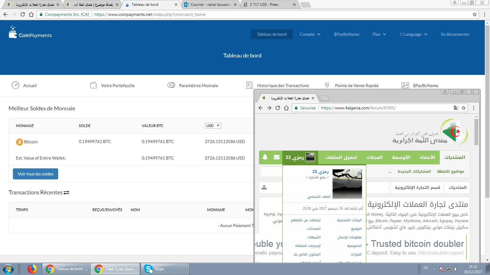The width and height of the screenshot is (490, 275).
Task: Reload the CoinPayments page
Action: 23,14
